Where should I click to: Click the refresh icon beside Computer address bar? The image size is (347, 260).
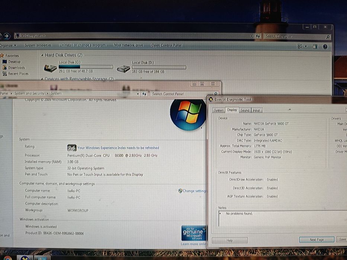coord(258,36)
